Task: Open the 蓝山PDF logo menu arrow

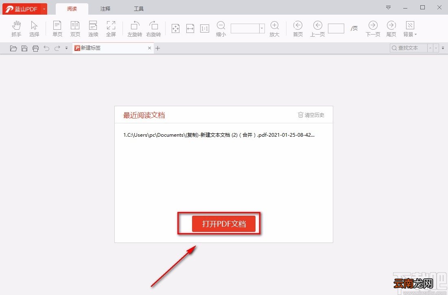Action: 44,9
